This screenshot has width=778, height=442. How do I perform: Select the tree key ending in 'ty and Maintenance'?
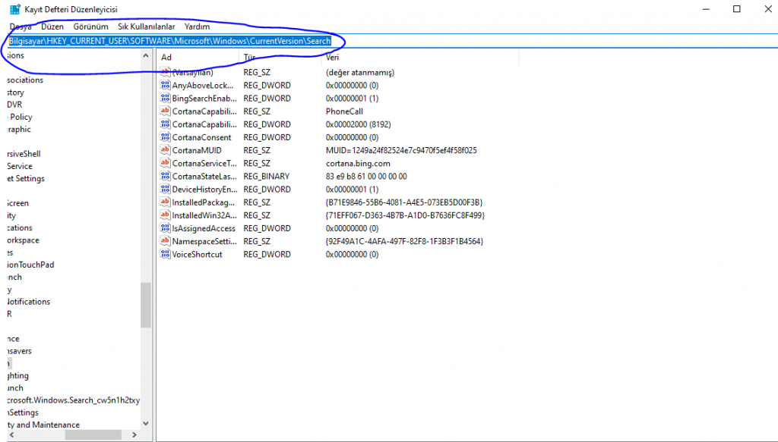point(43,425)
